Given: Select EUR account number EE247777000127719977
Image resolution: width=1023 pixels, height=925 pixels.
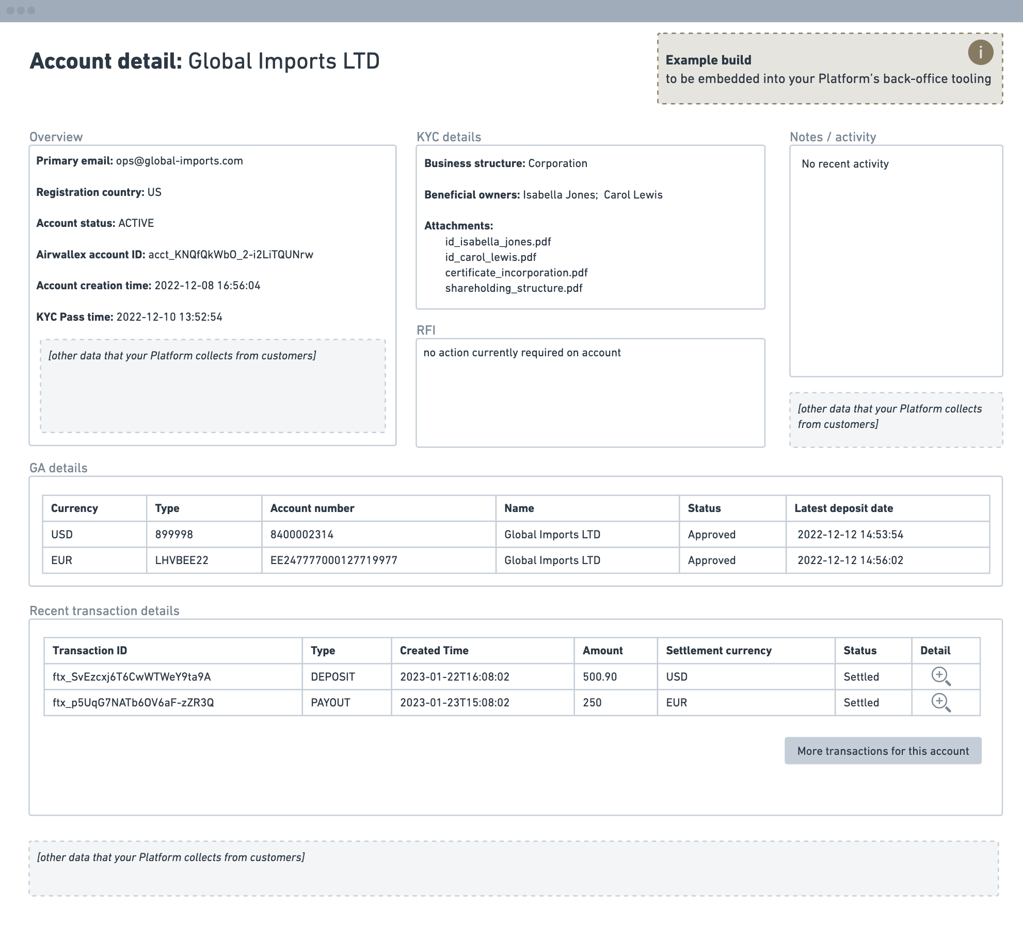Looking at the screenshot, I should pos(333,560).
